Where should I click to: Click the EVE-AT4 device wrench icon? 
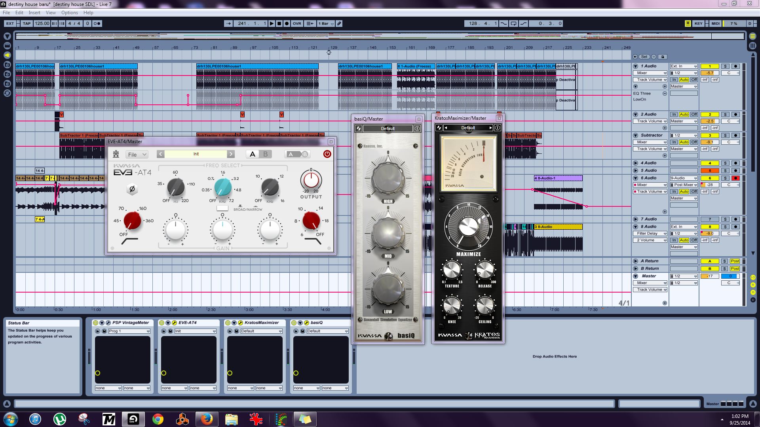click(x=175, y=323)
